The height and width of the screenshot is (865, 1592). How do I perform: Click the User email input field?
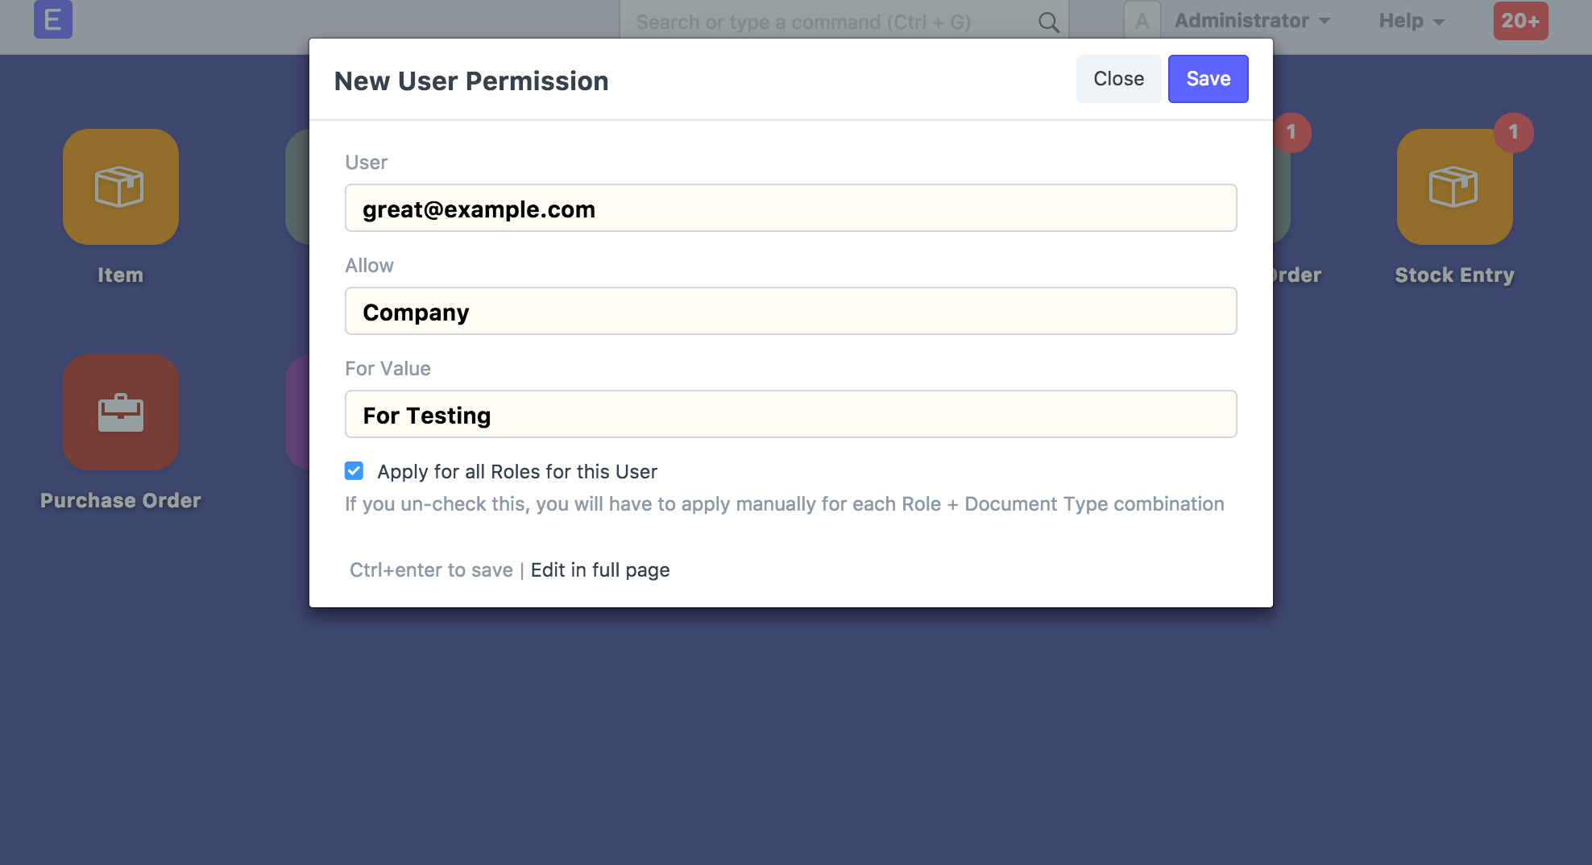pyautogui.click(x=790, y=209)
